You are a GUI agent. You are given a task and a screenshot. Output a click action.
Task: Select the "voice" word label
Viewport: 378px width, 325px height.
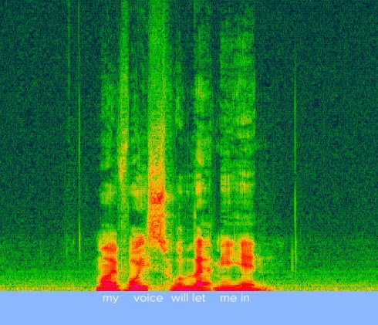148,298
